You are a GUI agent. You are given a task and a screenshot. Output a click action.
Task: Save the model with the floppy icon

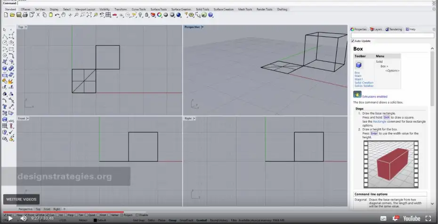tap(19, 15)
